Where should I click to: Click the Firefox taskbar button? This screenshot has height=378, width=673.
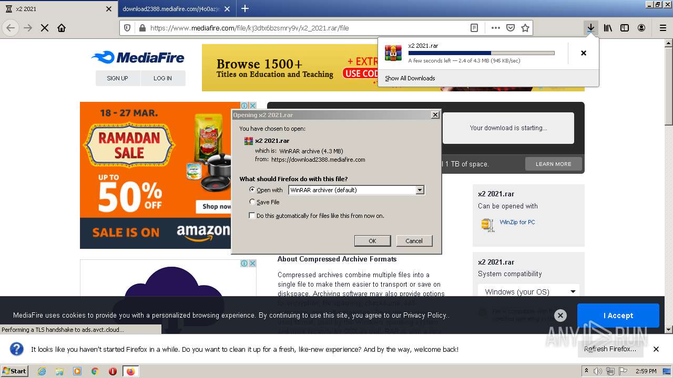(x=130, y=371)
